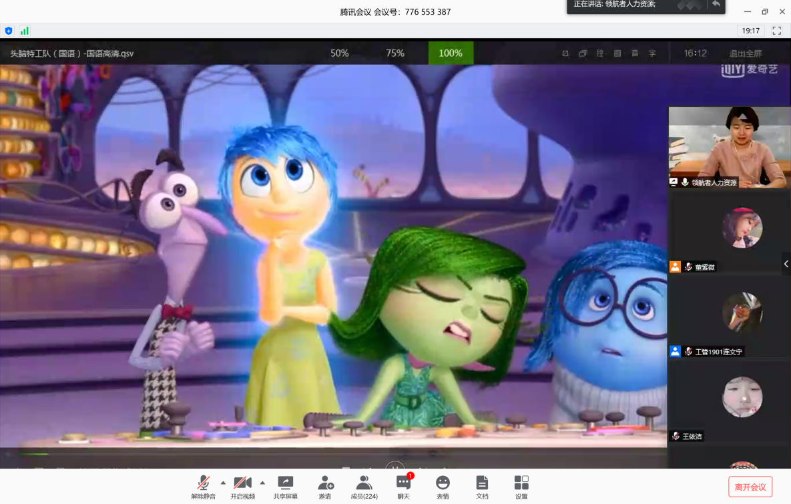
Task: Click the blue user badge beside 工管1901连文宁
Action: 675,352
